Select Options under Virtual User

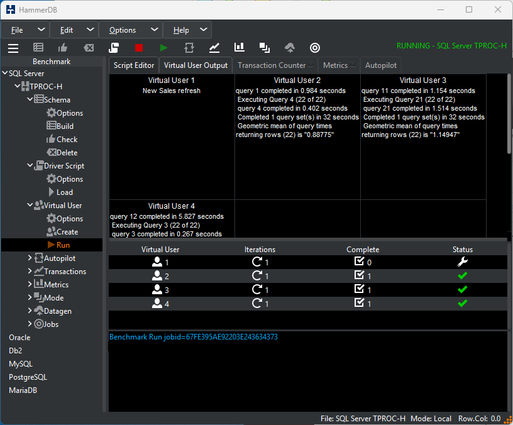(65, 219)
